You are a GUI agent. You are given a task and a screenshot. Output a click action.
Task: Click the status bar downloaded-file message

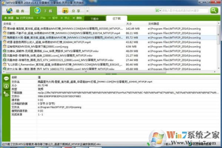click(52, 144)
